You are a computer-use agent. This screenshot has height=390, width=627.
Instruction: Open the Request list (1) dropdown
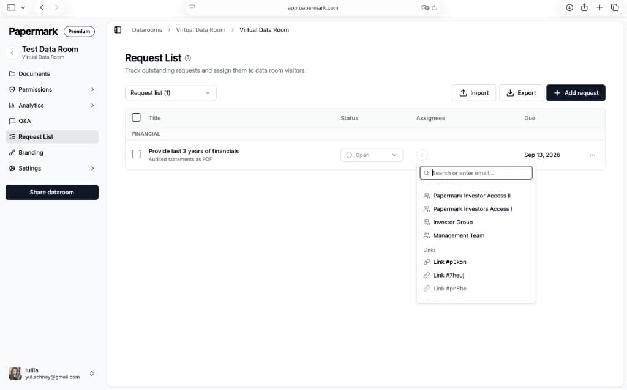(x=171, y=93)
